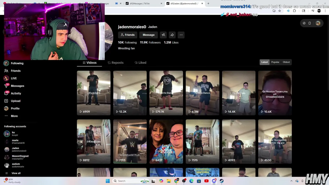Open Steam from the taskbar

pos(222,181)
